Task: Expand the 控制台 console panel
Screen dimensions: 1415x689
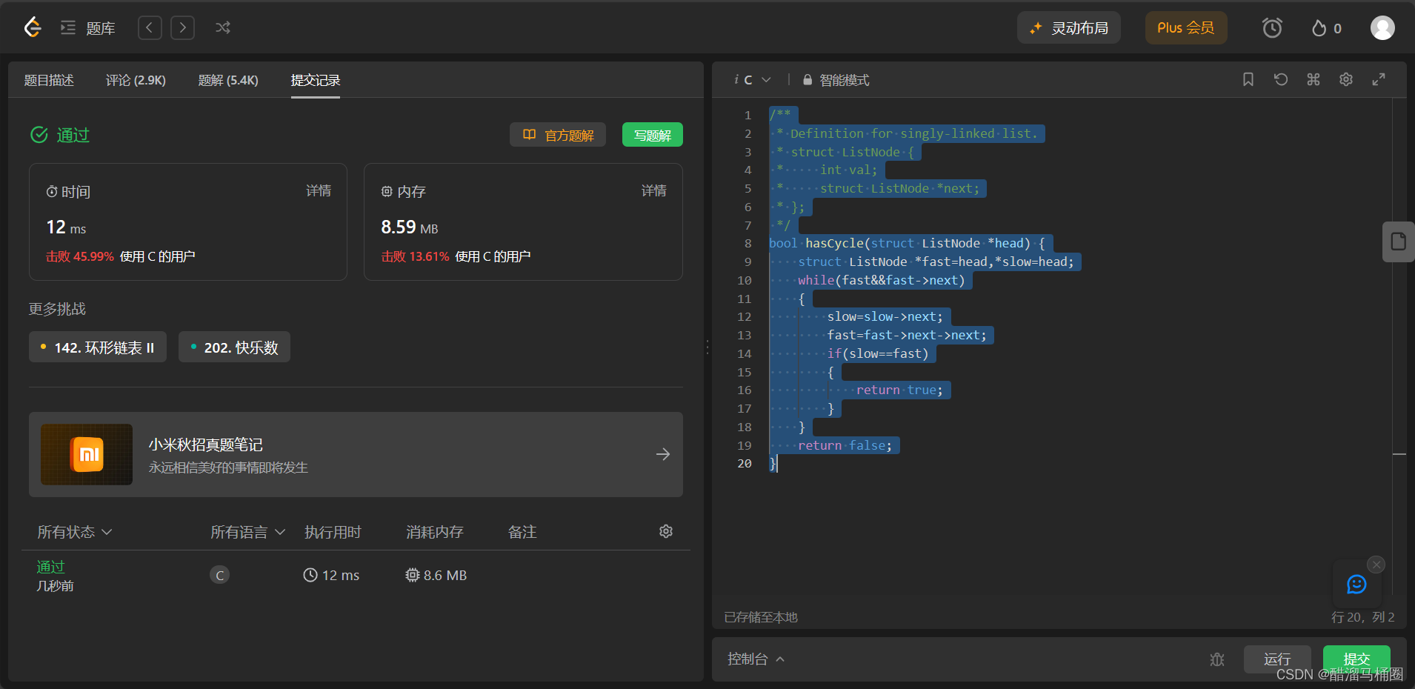Action: pos(756,659)
